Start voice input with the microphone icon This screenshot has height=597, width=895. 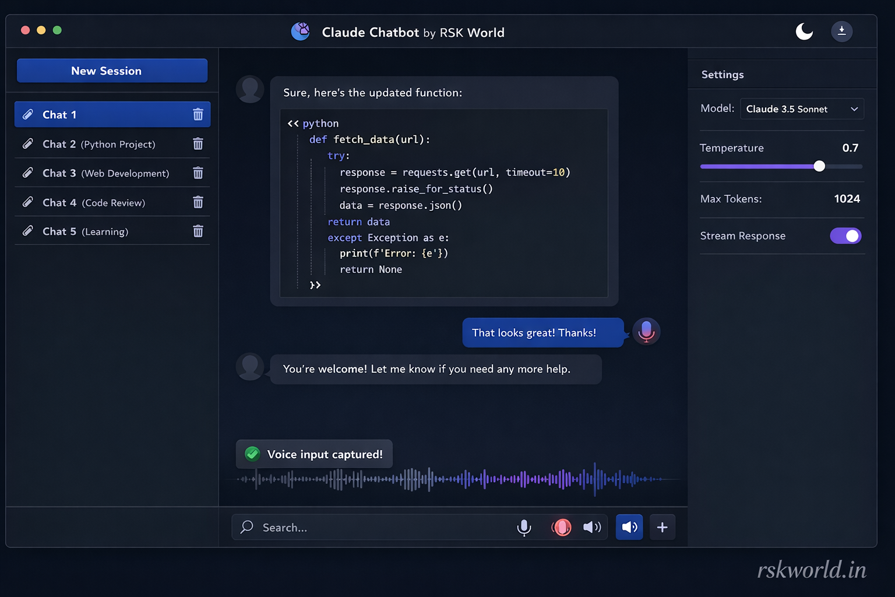click(524, 527)
